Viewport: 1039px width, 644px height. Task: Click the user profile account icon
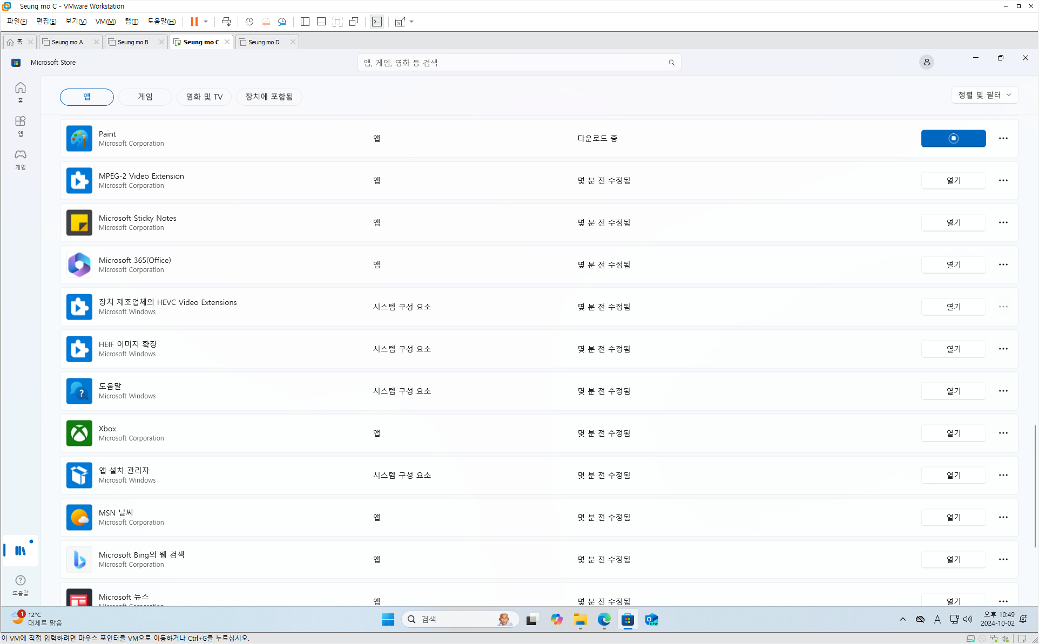coord(926,62)
